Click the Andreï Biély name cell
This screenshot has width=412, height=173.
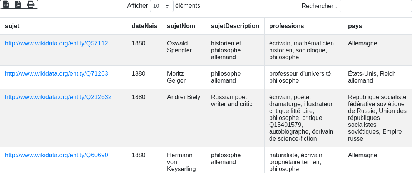point(184,97)
